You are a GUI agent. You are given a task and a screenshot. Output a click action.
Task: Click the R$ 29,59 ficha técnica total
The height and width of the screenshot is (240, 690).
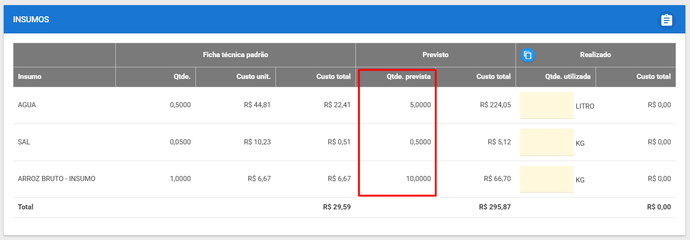point(337,207)
